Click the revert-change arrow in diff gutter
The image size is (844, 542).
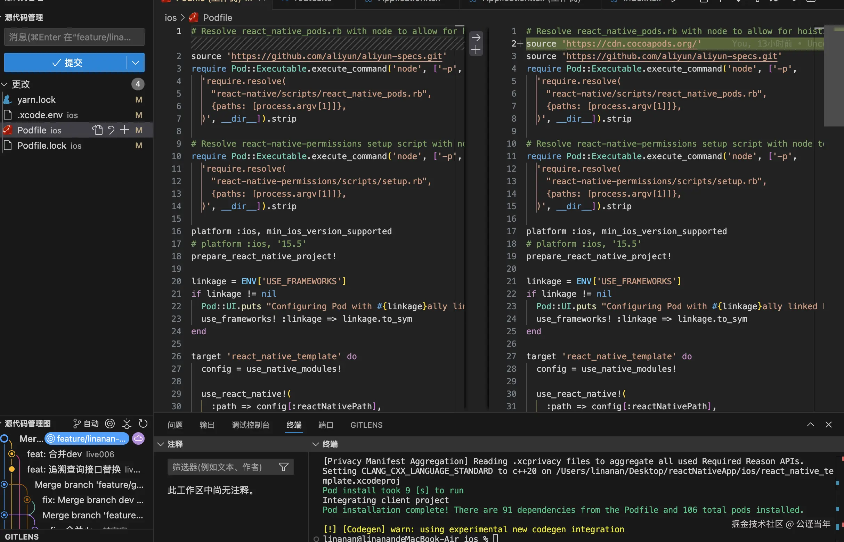[x=476, y=37]
